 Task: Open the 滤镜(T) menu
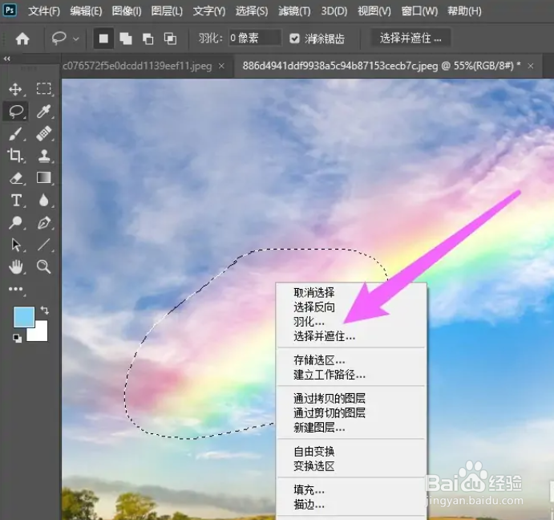294,11
